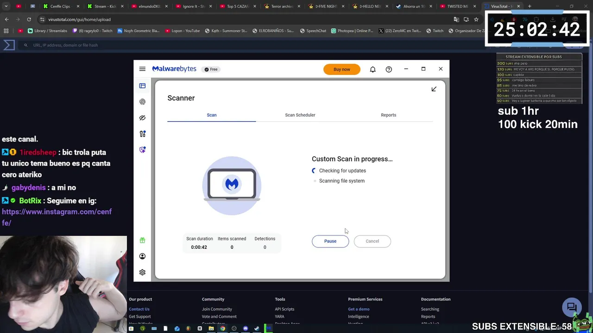Click the green gift icon in sidebar

(142, 240)
